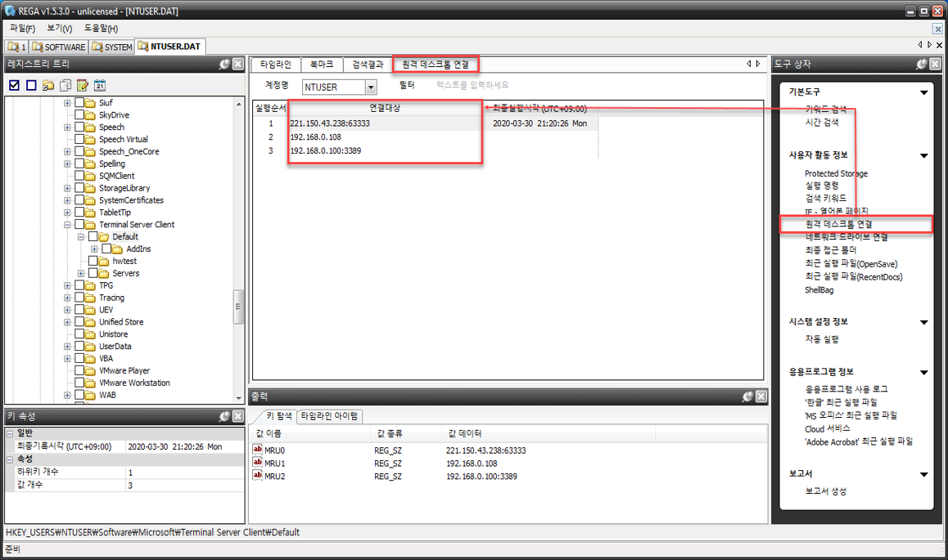Viewport: 948px width, 560px height.
Task: Tick the checkbox next to hwtest
Action: [x=93, y=261]
